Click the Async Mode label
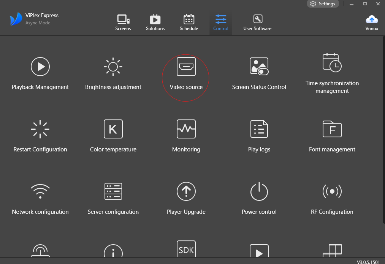 click(38, 23)
